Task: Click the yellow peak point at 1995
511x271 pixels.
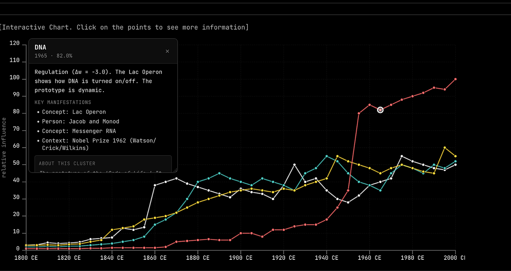Action: tap(445, 148)
